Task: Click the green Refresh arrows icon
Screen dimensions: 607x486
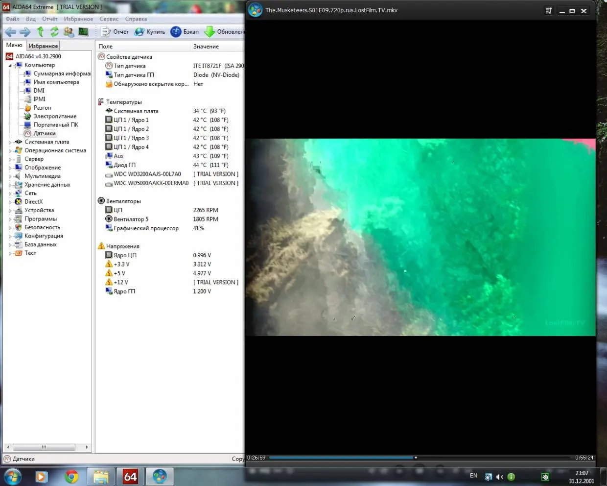Action: click(54, 32)
